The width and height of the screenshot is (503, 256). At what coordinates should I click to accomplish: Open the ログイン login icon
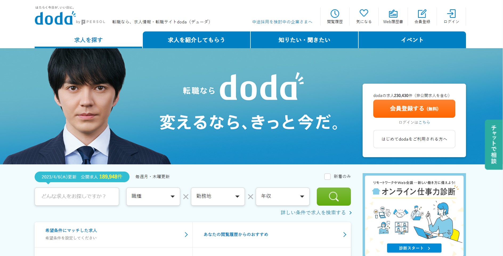451,16
